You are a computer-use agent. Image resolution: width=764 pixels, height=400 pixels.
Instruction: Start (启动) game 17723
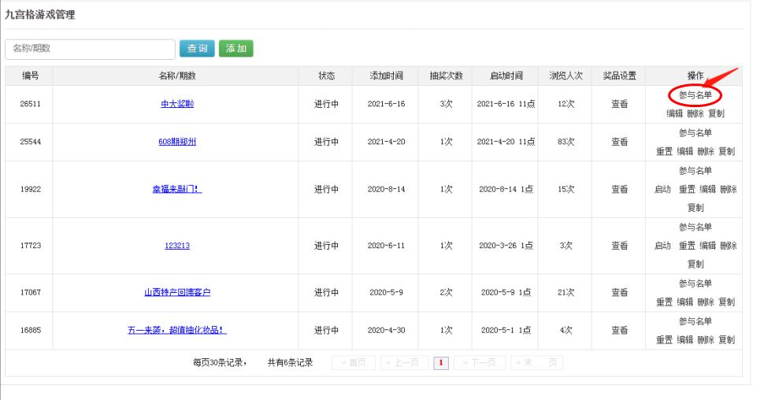coord(662,246)
